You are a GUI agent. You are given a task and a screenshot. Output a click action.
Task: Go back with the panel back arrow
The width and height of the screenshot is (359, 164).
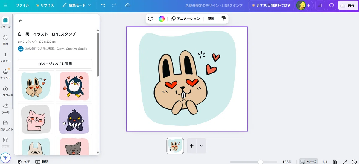(21, 21)
